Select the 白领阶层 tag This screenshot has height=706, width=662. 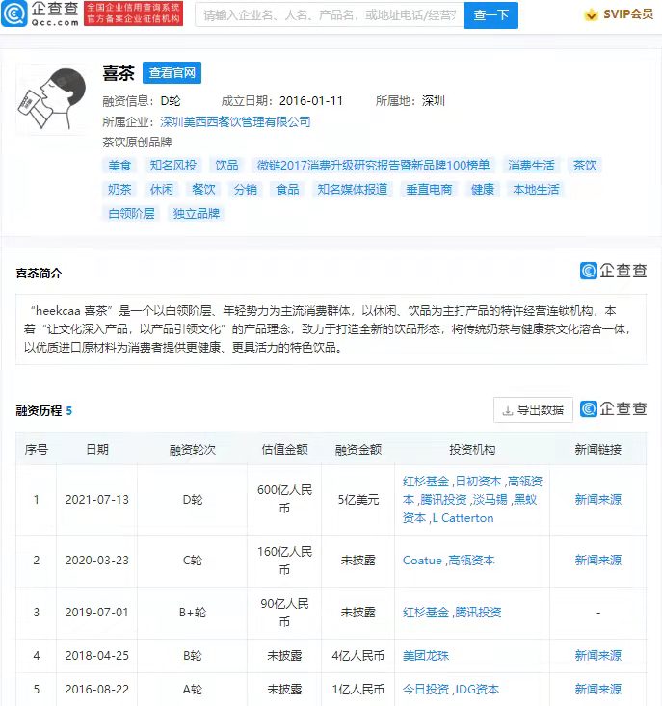point(131,213)
